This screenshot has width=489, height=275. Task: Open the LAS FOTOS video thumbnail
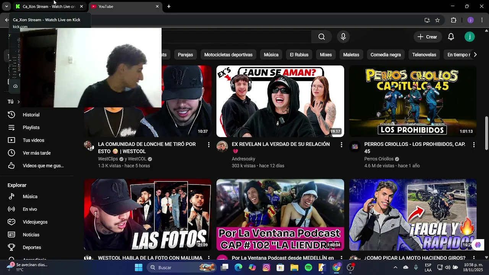pos(147,215)
